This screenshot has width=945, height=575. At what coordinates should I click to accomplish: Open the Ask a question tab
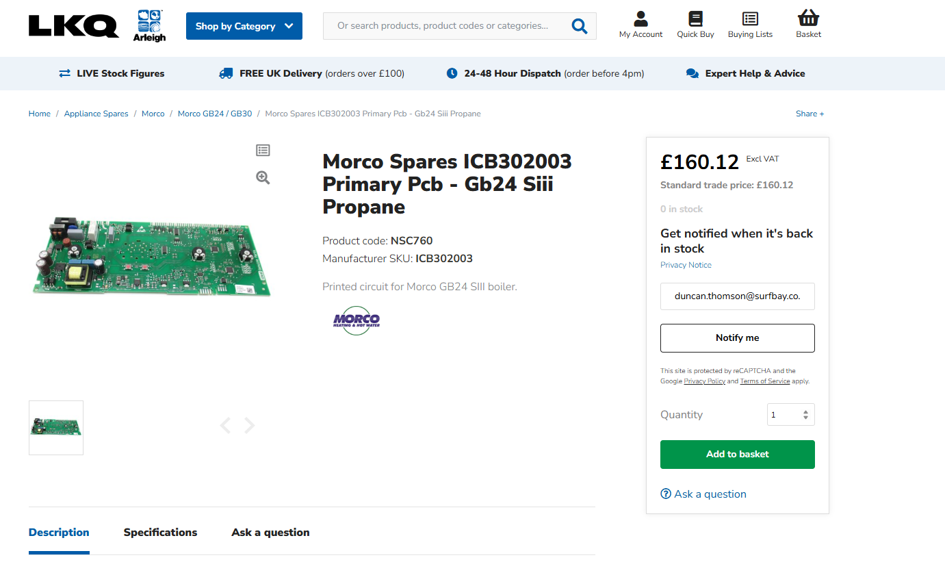click(x=270, y=533)
